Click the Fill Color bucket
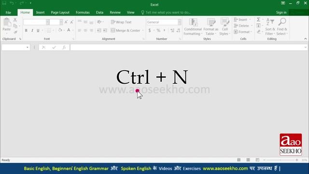Image resolution: width=309 pixels, height=174 pixels. point(60,30)
